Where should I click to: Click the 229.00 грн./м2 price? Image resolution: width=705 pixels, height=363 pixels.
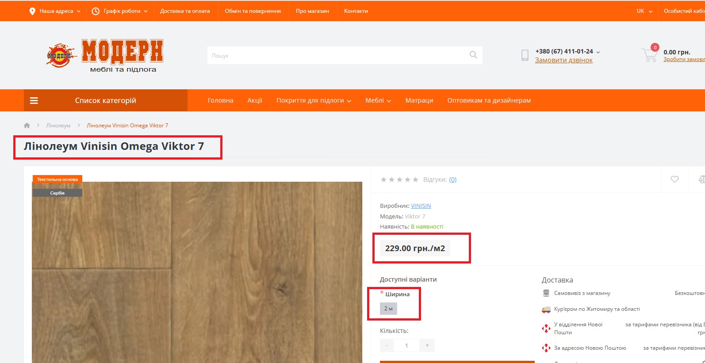point(415,248)
